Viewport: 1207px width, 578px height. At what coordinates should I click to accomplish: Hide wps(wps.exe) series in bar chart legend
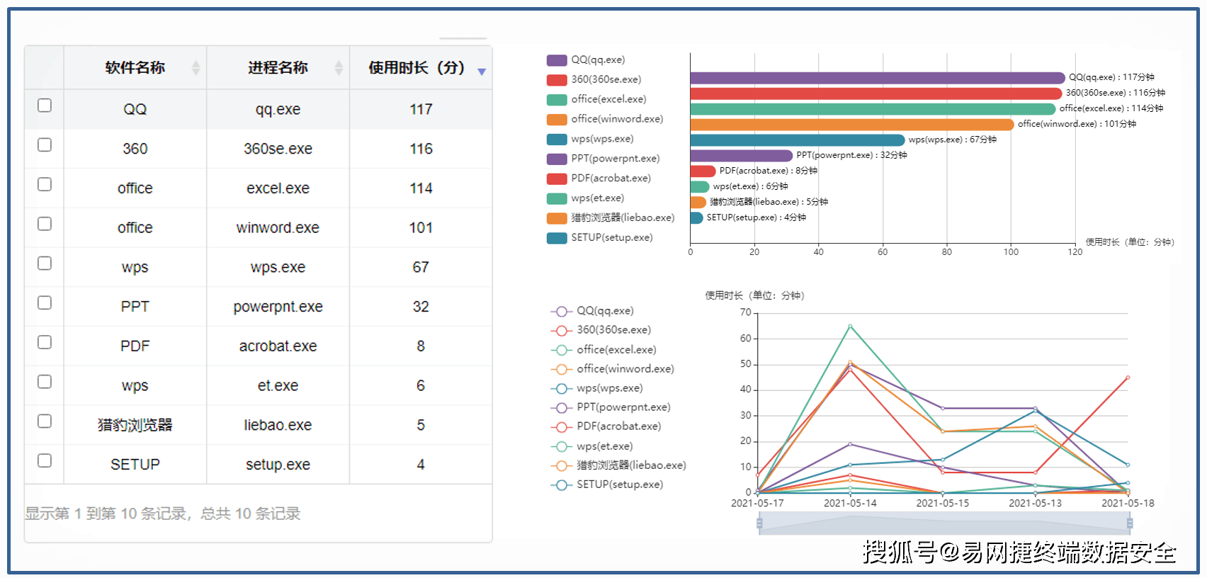point(557,140)
